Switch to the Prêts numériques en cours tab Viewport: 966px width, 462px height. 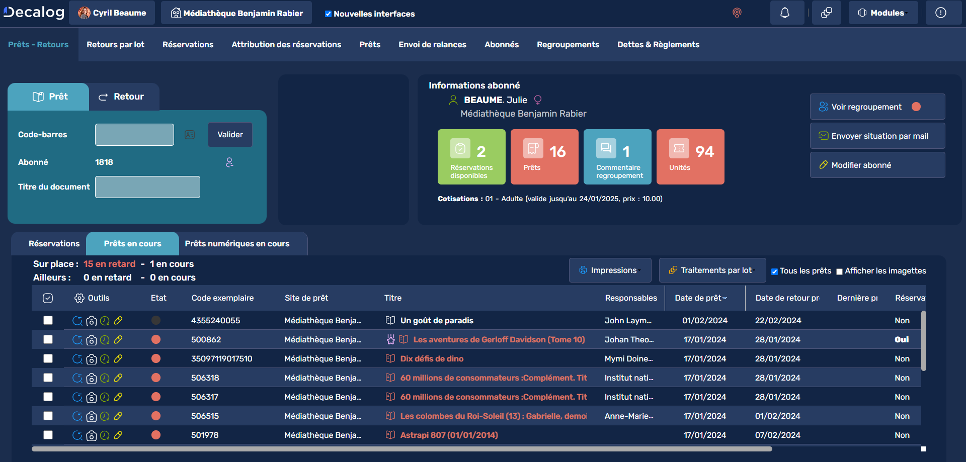(237, 243)
